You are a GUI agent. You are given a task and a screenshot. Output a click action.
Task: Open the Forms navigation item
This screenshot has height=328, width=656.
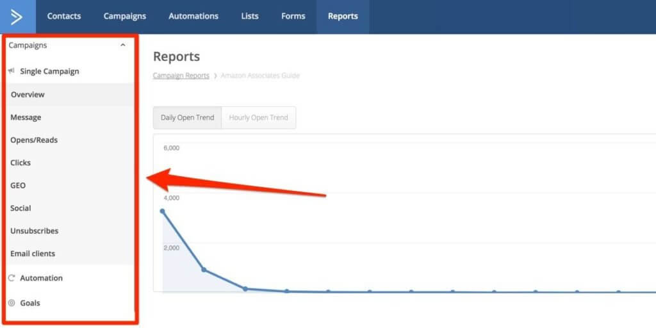[x=293, y=16]
